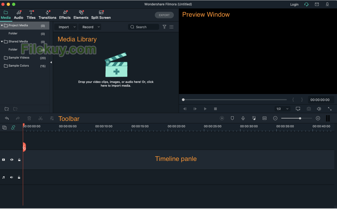Collapse the media sidebar arrow
The image size is (337, 209).
point(51,62)
